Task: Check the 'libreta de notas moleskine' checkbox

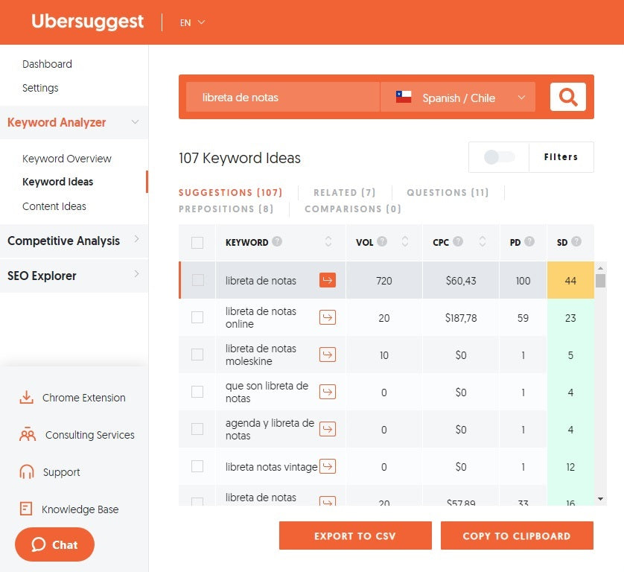Action: (x=197, y=355)
